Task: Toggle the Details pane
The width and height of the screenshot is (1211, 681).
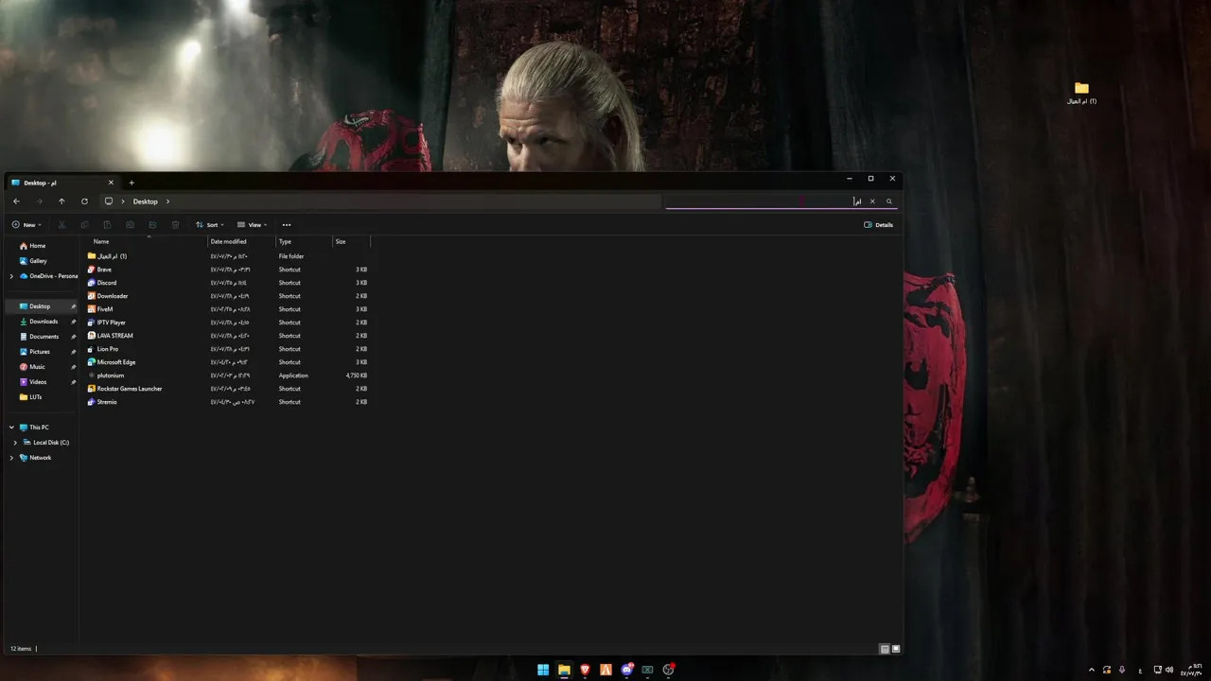Action: pyautogui.click(x=879, y=225)
